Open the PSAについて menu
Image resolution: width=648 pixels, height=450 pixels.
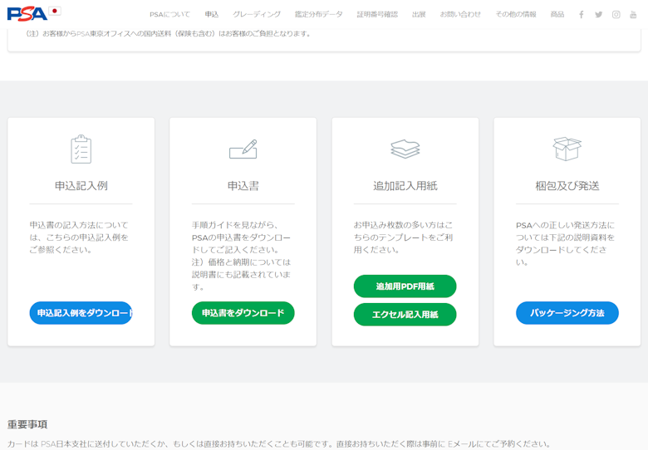click(169, 14)
